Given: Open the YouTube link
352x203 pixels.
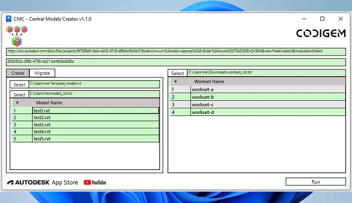Looking at the screenshot, I should pyautogui.click(x=95, y=182).
